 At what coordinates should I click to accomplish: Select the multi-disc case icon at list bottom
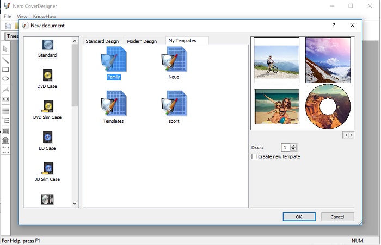(47, 199)
